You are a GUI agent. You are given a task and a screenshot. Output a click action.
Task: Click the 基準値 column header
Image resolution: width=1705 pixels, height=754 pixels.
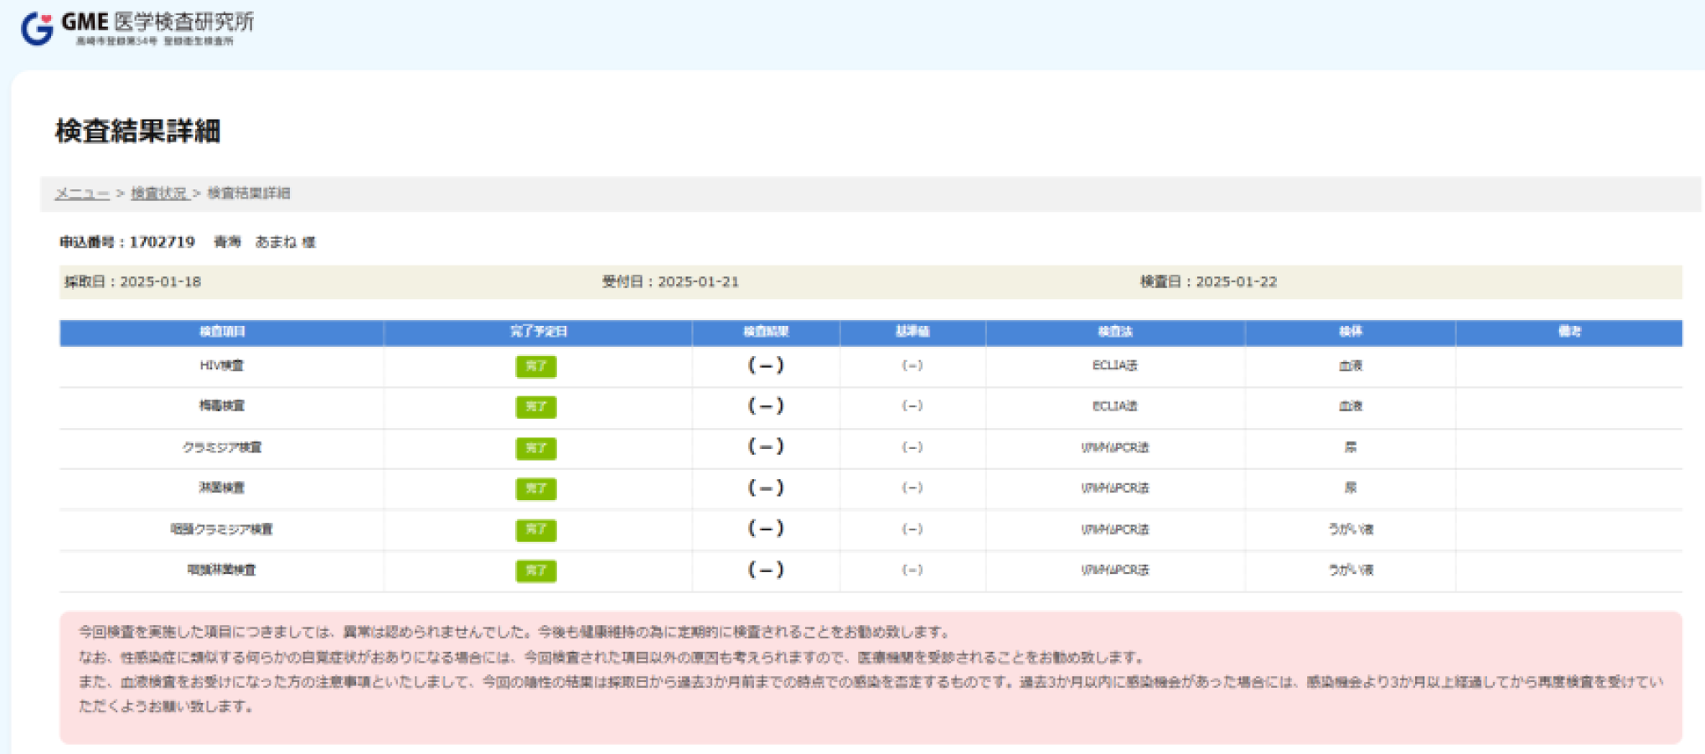coord(912,332)
